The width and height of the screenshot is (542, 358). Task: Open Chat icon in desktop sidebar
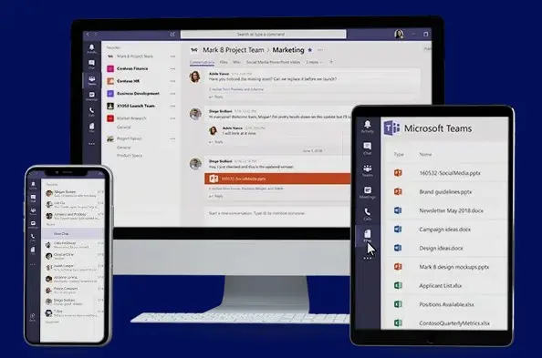click(x=91, y=64)
